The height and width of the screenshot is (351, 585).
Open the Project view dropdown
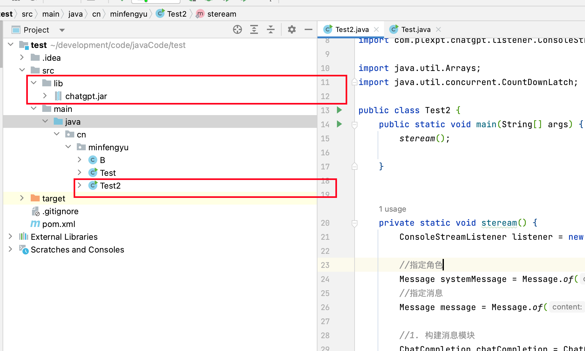click(62, 30)
